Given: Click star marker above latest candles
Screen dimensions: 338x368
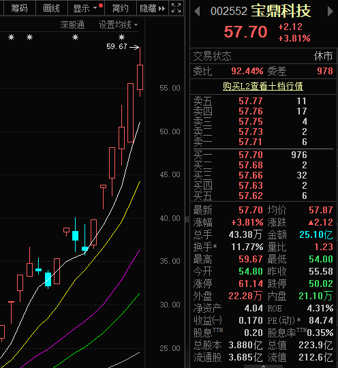Looking at the screenshot, I should click(x=121, y=37).
